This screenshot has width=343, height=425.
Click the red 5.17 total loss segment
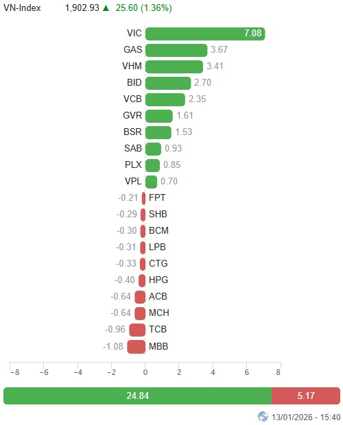[306, 396]
